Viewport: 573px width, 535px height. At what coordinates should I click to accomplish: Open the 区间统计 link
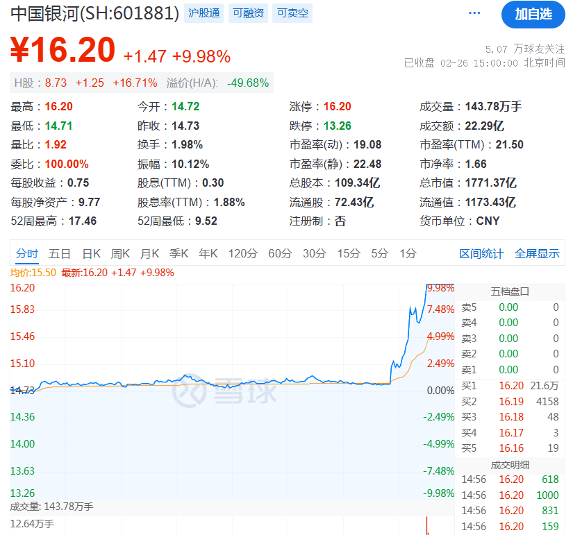[481, 253]
